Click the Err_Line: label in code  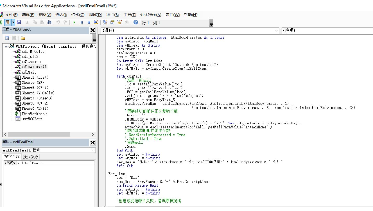[117, 174]
